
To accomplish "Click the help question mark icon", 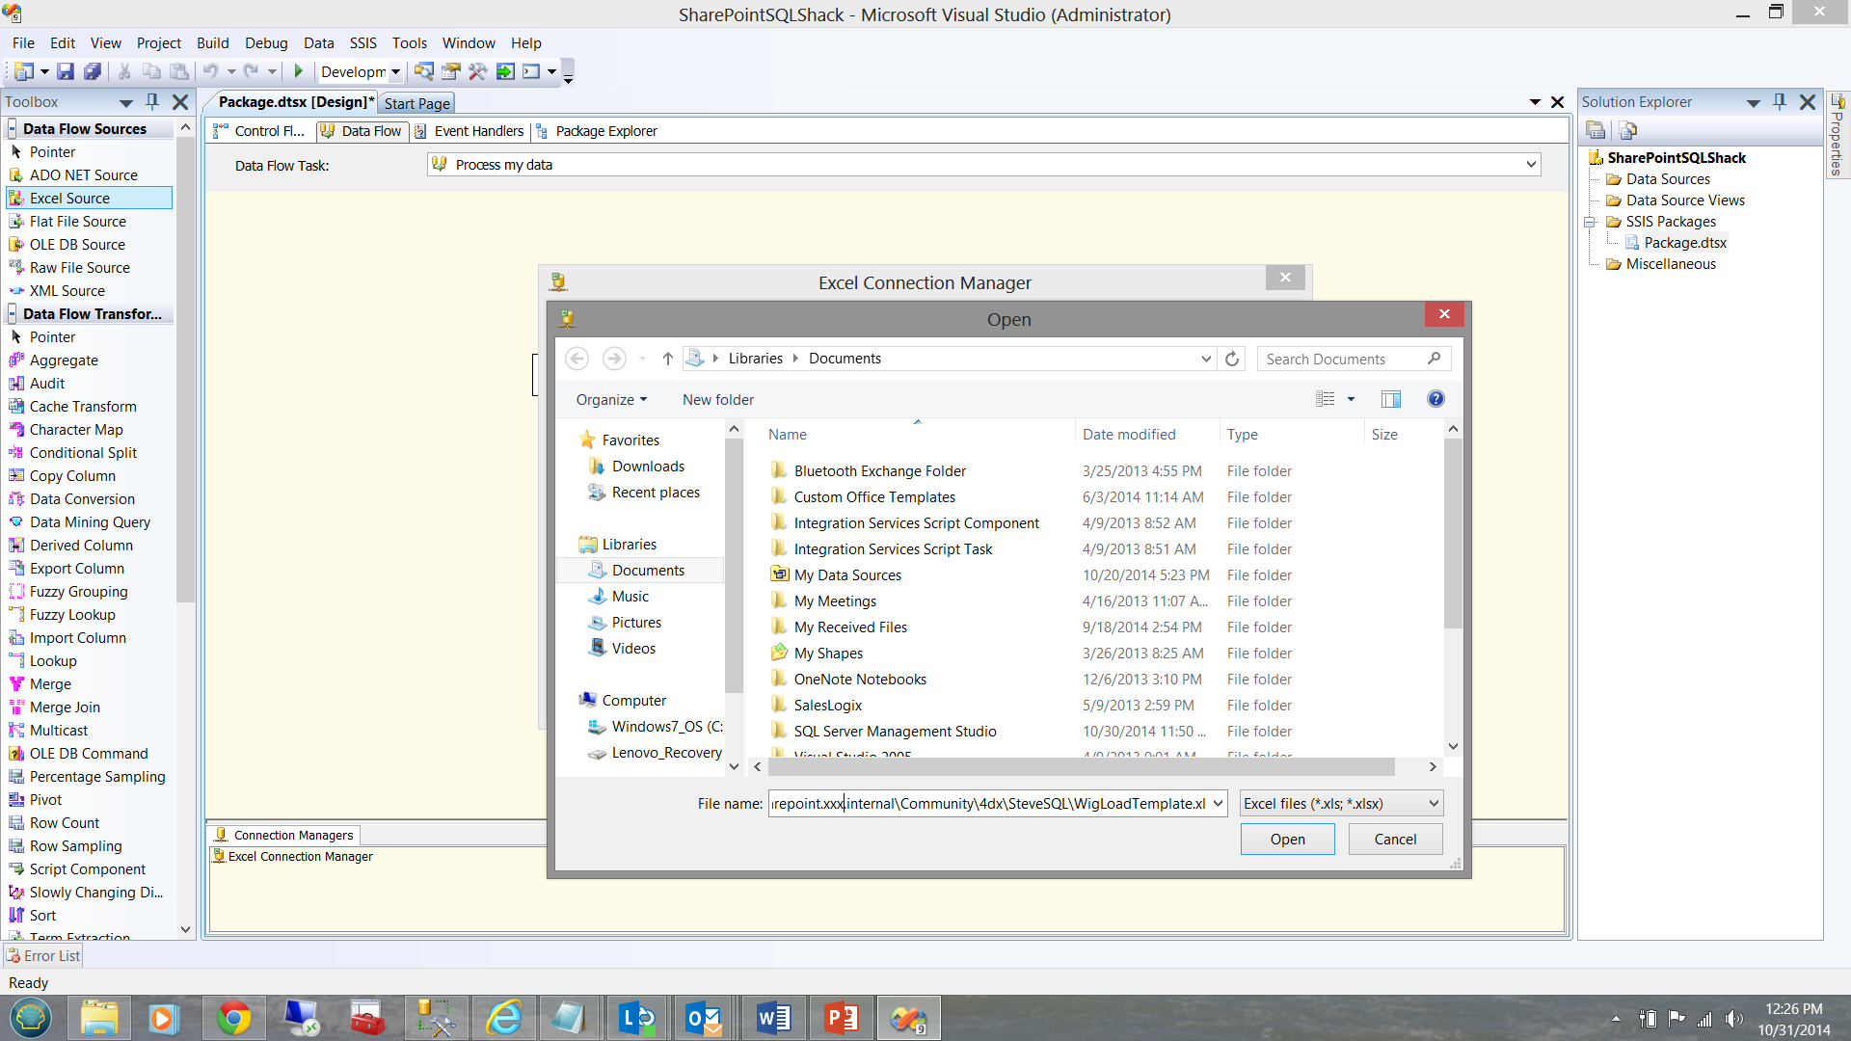I will (x=1435, y=399).
